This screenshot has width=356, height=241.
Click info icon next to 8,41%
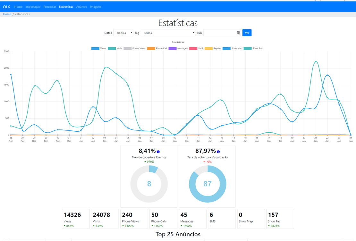[158, 152]
